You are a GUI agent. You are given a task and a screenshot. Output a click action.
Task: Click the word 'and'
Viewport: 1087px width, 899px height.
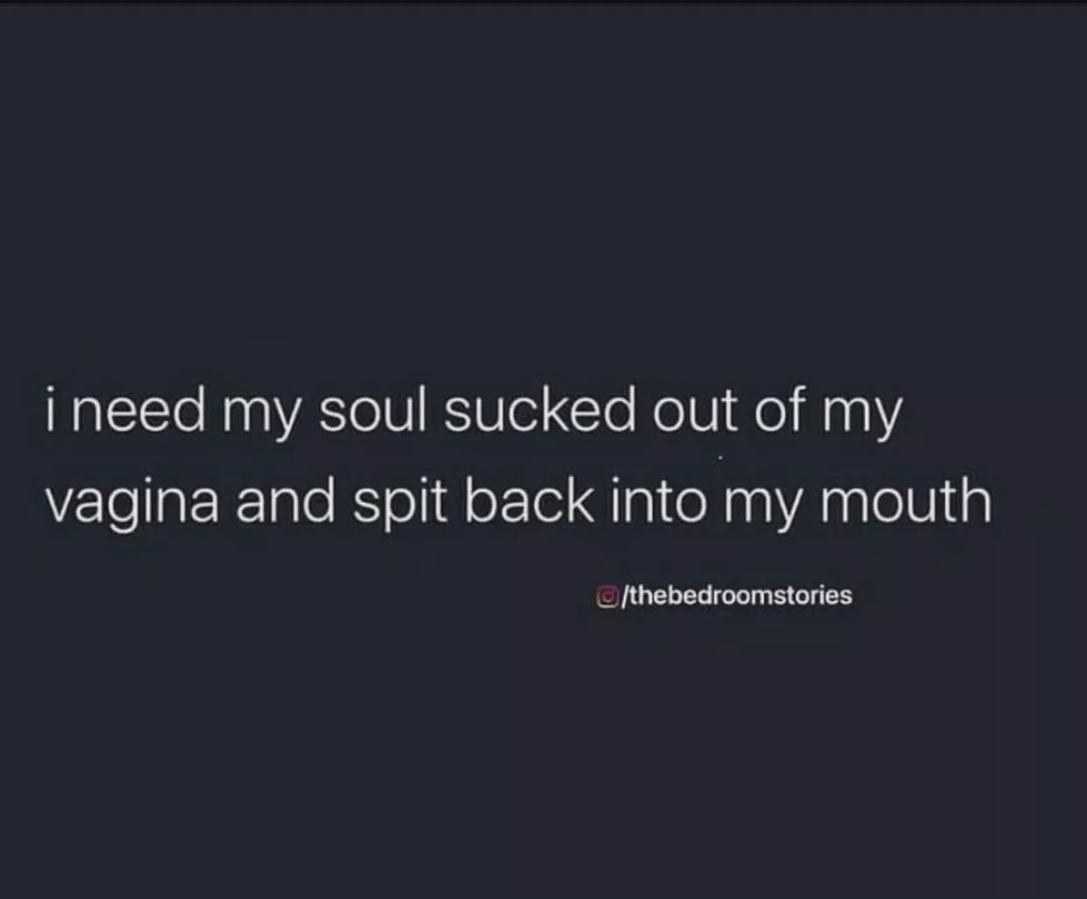pos(285,501)
